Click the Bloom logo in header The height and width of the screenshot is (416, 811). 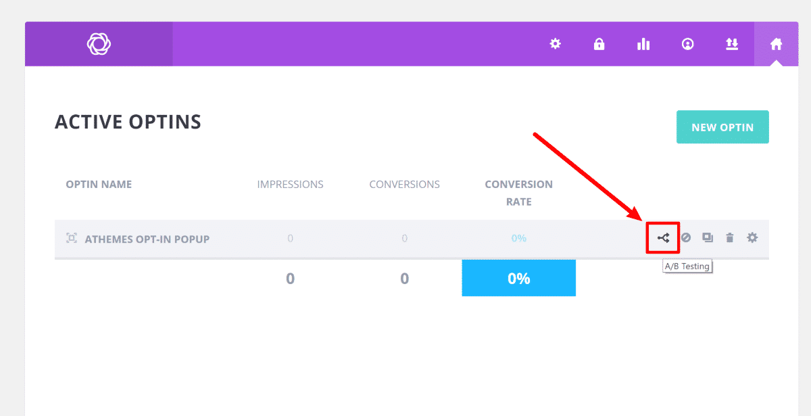99,45
